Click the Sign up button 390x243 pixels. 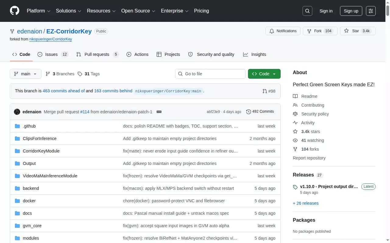(x=351, y=11)
